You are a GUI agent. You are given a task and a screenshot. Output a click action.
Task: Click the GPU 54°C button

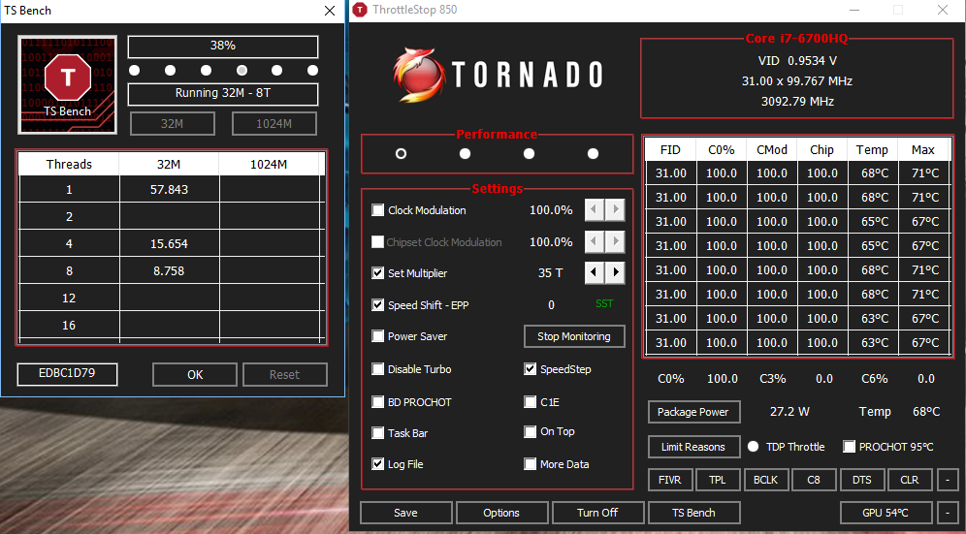(885, 513)
